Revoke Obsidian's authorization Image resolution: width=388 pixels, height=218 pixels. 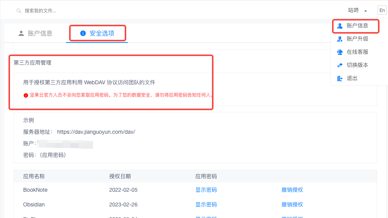coord(292,204)
